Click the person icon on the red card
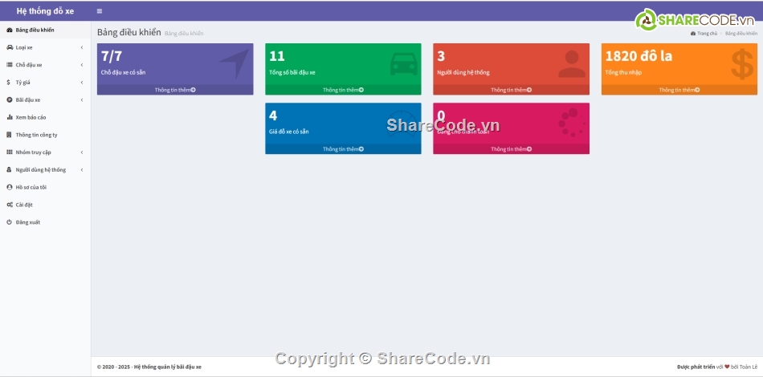The width and height of the screenshot is (763, 377). 572,64
